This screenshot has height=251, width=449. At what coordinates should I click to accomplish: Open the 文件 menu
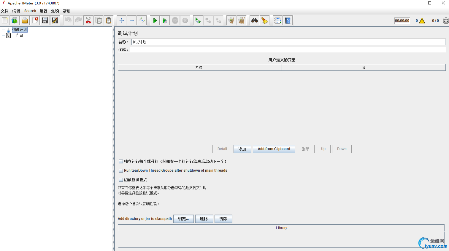[x=5, y=11]
